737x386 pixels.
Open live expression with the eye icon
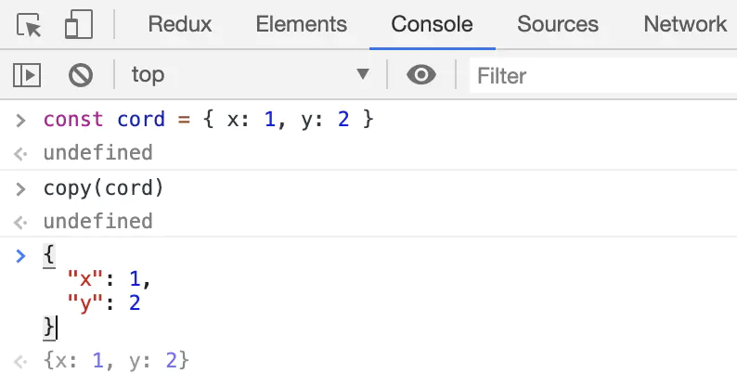tap(421, 74)
